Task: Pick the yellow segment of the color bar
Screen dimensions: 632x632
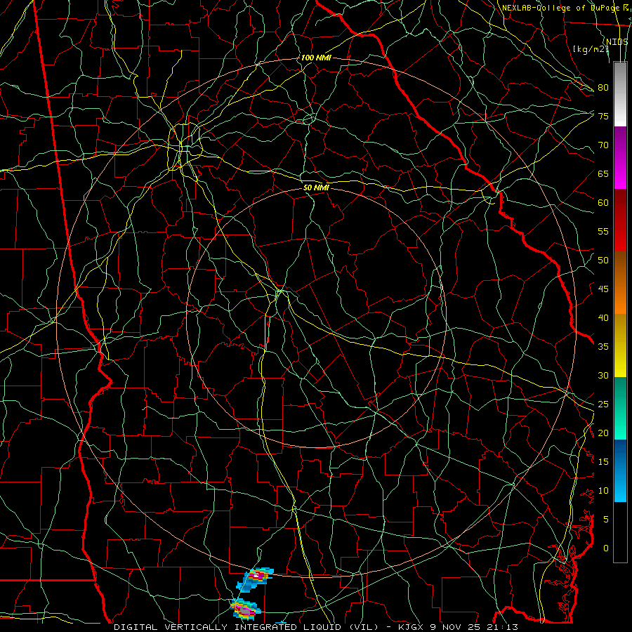Action: [620, 345]
